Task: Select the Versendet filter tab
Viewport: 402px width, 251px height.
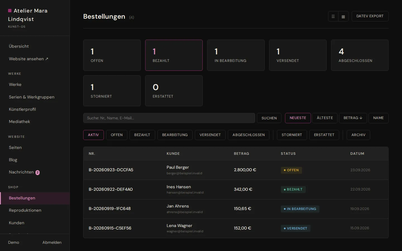Action: point(210,135)
